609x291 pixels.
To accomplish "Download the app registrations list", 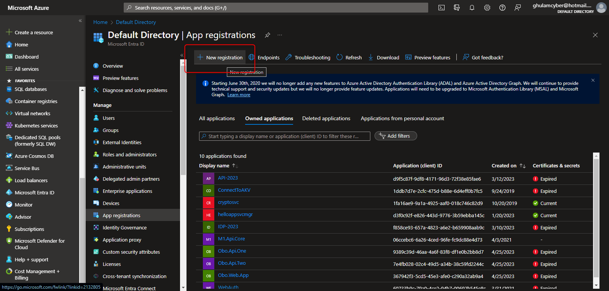I will point(383,57).
